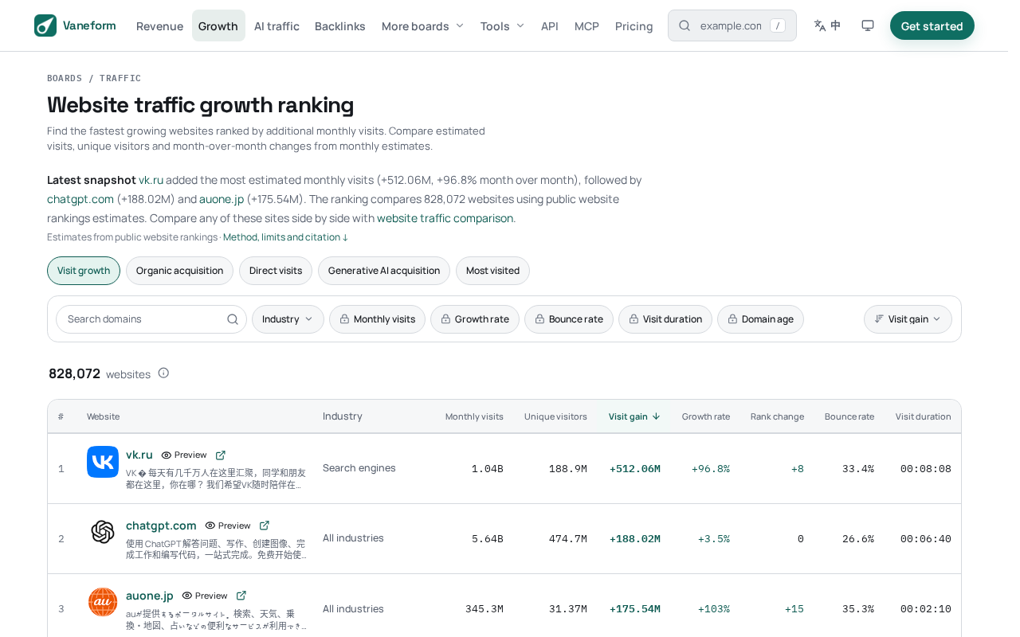This screenshot has width=1020, height=637.
Task: Focus the Search domains field
Action: click(x=151, y=319)
